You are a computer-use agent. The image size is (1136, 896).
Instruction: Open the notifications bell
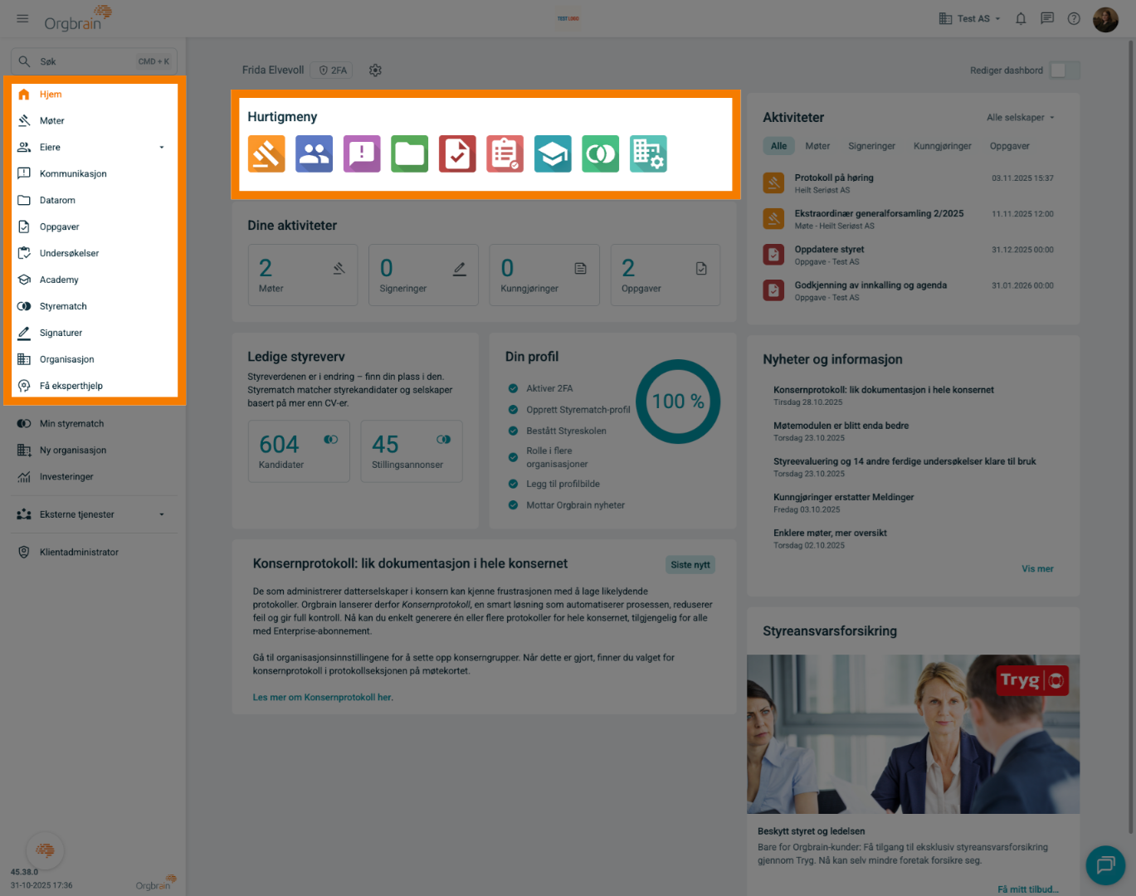(1021, 18)
